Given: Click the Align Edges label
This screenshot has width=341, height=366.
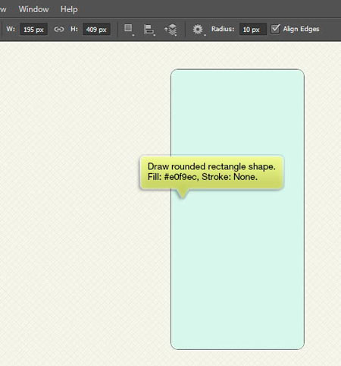Looking at the screenshot, I should click(301, 29).
